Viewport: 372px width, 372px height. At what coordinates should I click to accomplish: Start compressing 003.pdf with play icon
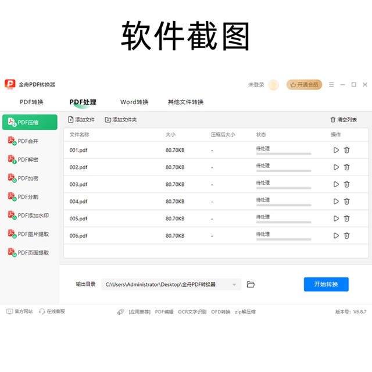(336, 184)
